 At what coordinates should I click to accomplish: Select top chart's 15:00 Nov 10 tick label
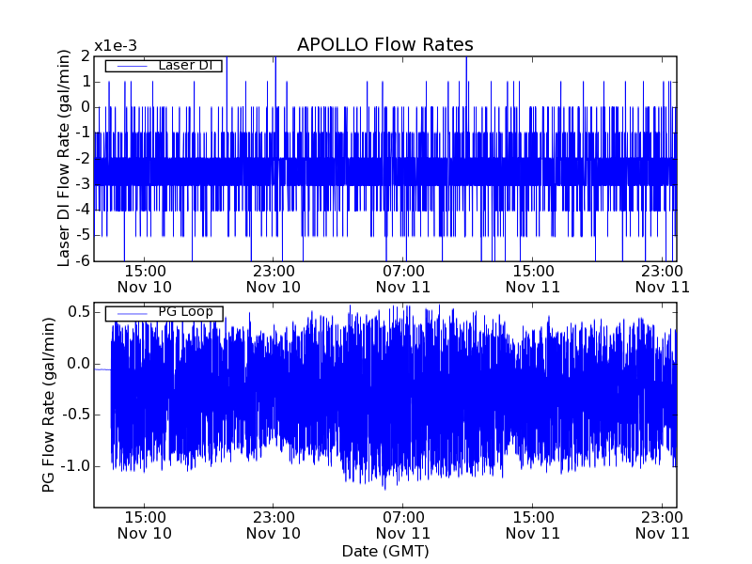[145, 278]
